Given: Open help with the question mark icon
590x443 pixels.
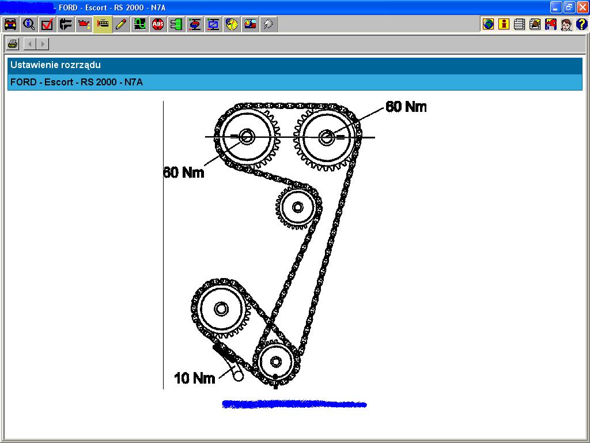Looking at the screenshot, I should click(x=581, y=24).
